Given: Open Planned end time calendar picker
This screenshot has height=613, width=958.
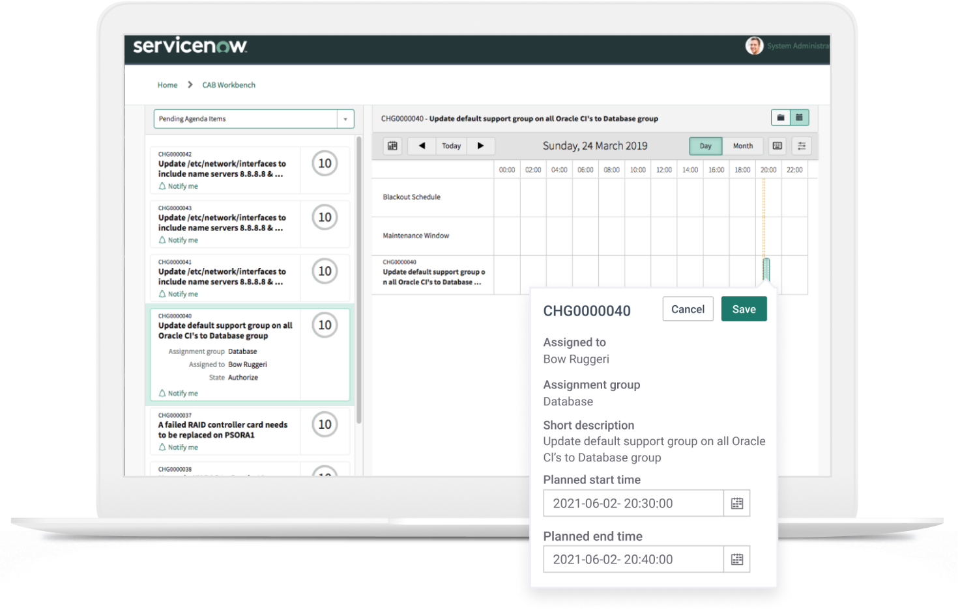Looking at the screenshot, I should point(736,560).
